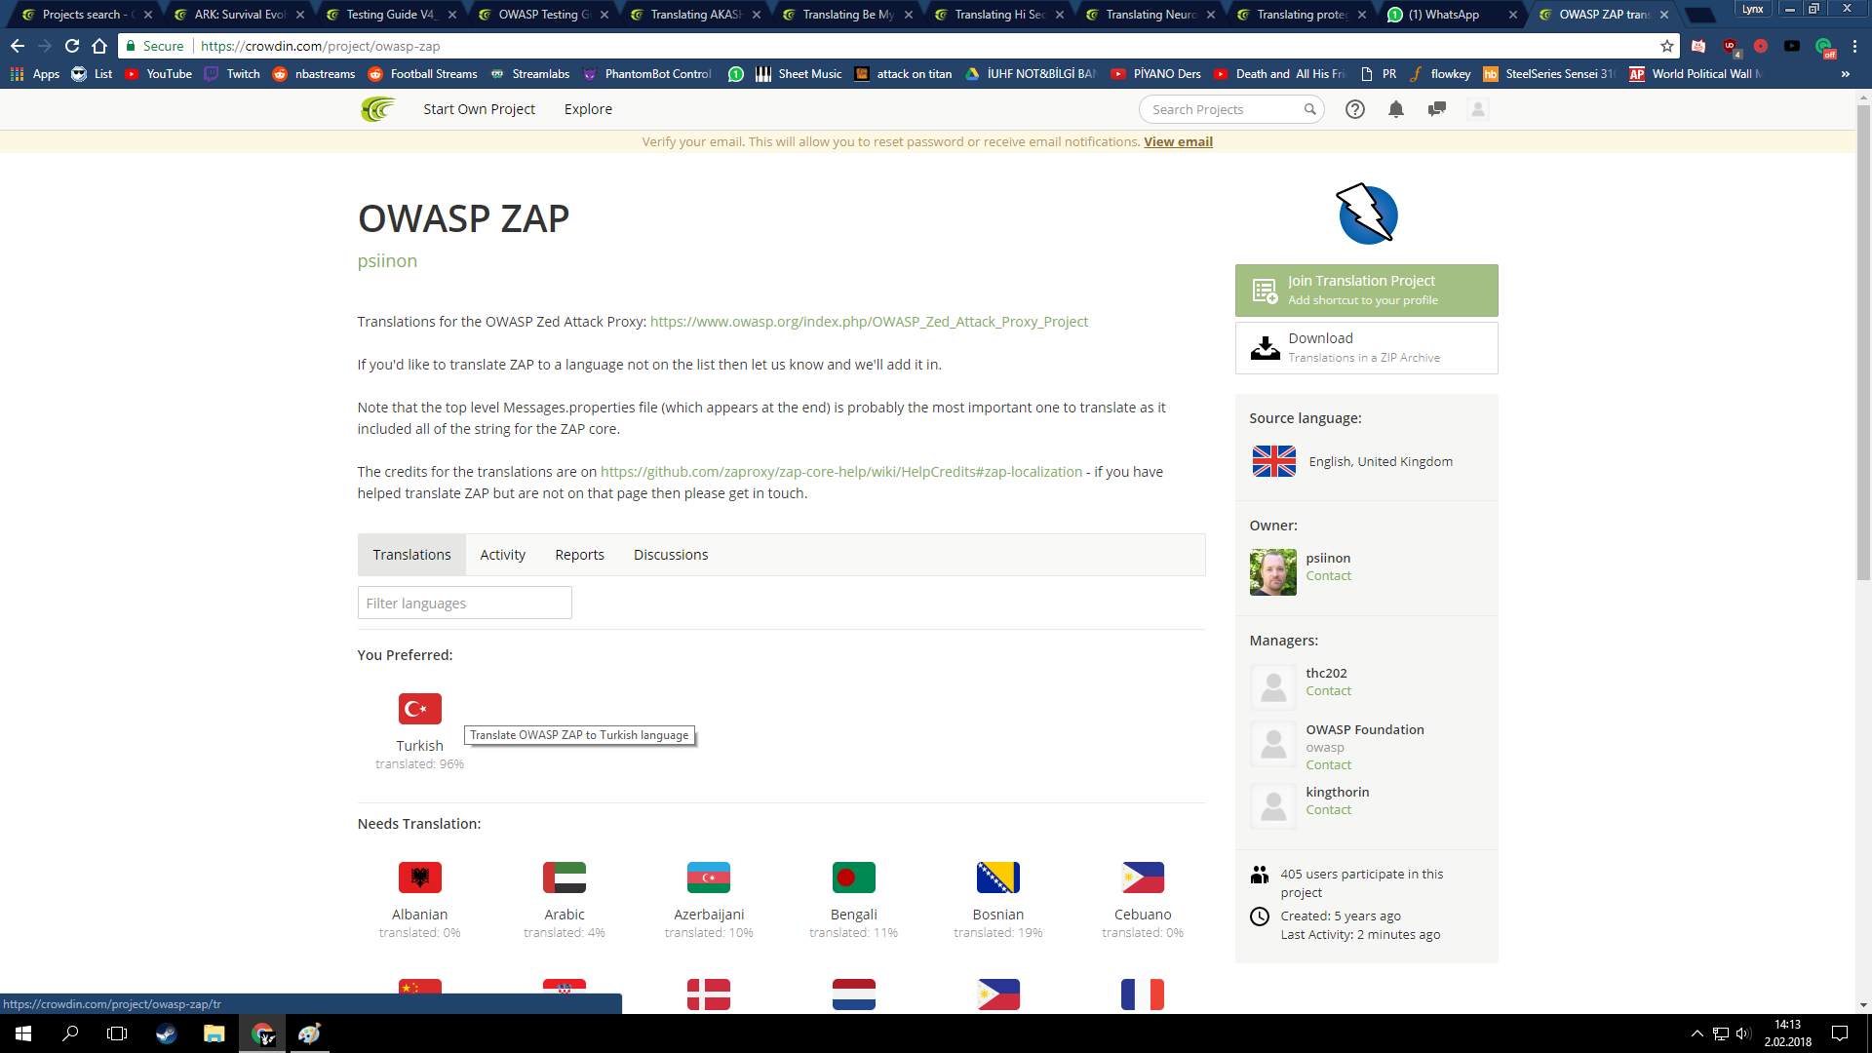Select the Danish flag icon
1872x1053 pixels.
(709, 994)
